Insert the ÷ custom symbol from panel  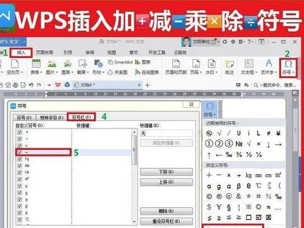click(239, 175)
